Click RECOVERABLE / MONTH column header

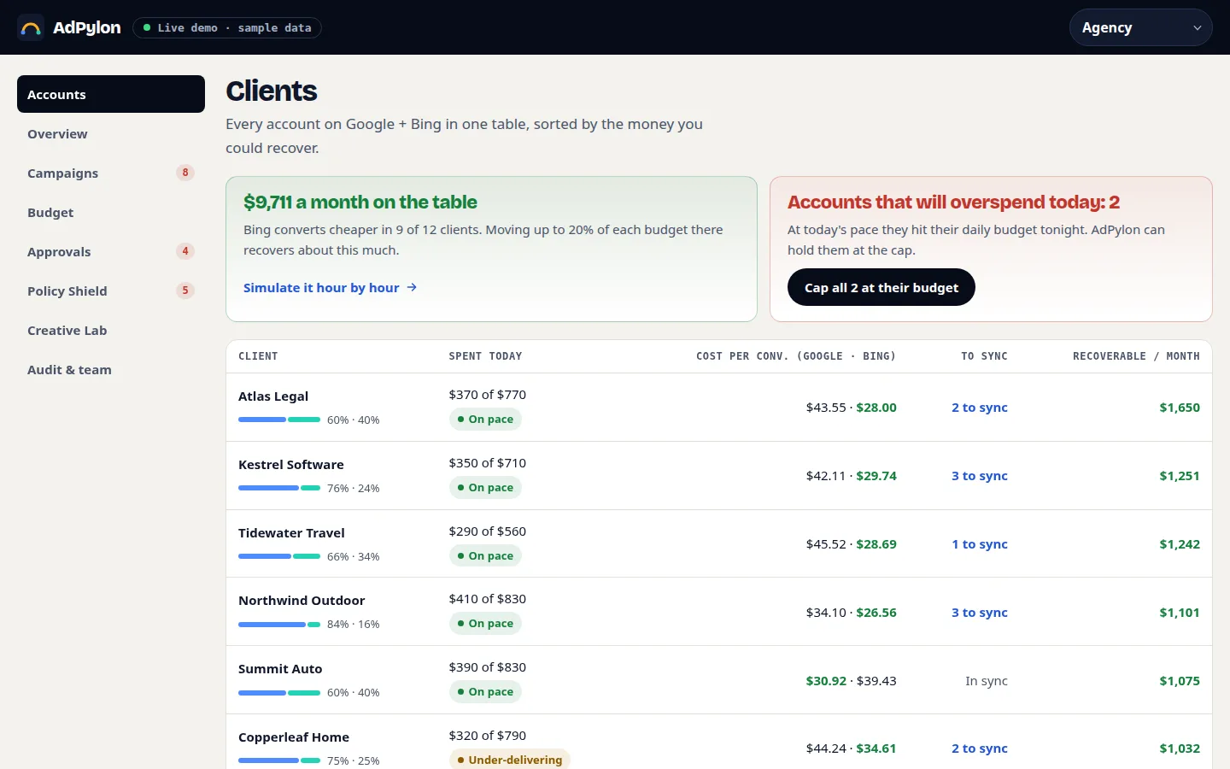click(x=1136, y=356)
